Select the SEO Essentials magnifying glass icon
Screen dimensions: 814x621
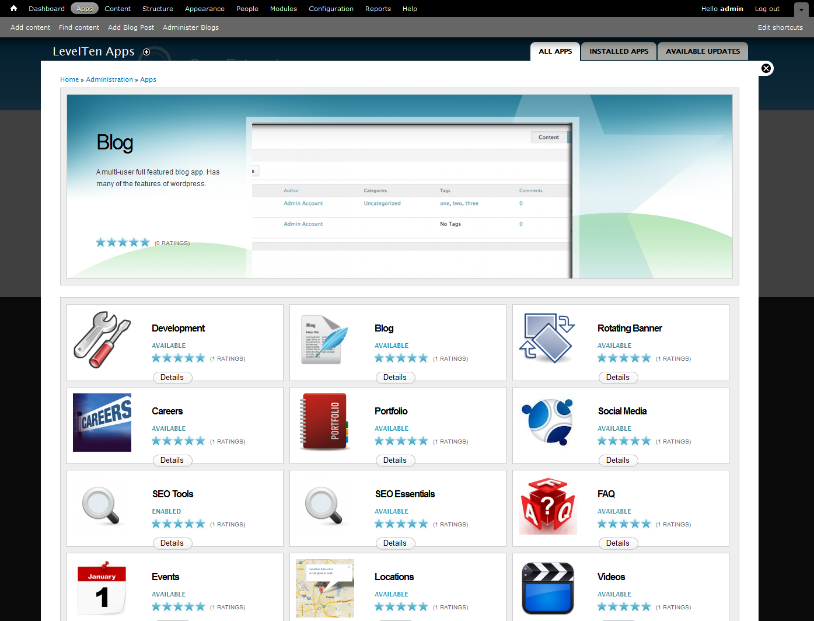click(x=325, y=505)
